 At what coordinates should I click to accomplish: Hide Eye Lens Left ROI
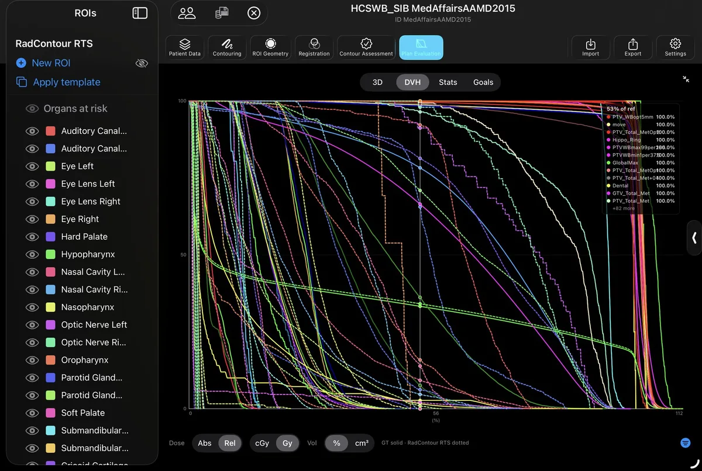(33, 183)
